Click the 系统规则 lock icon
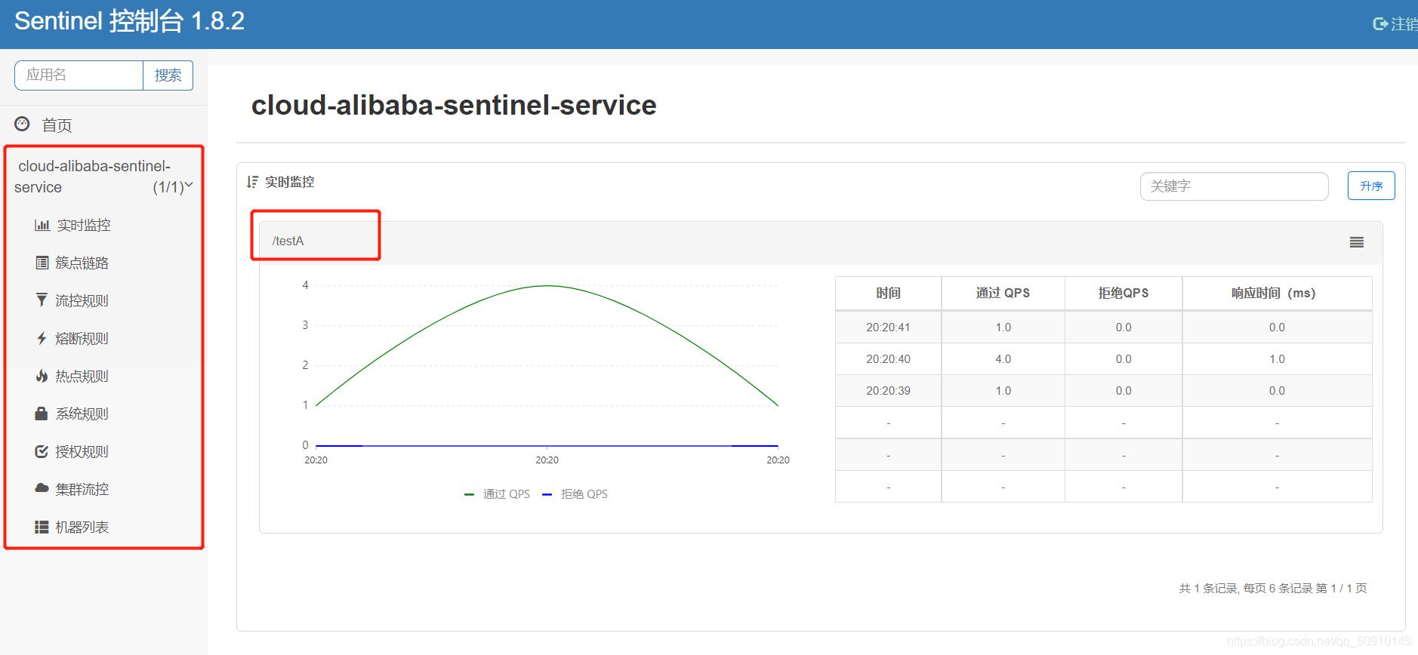 coord(42,414)
